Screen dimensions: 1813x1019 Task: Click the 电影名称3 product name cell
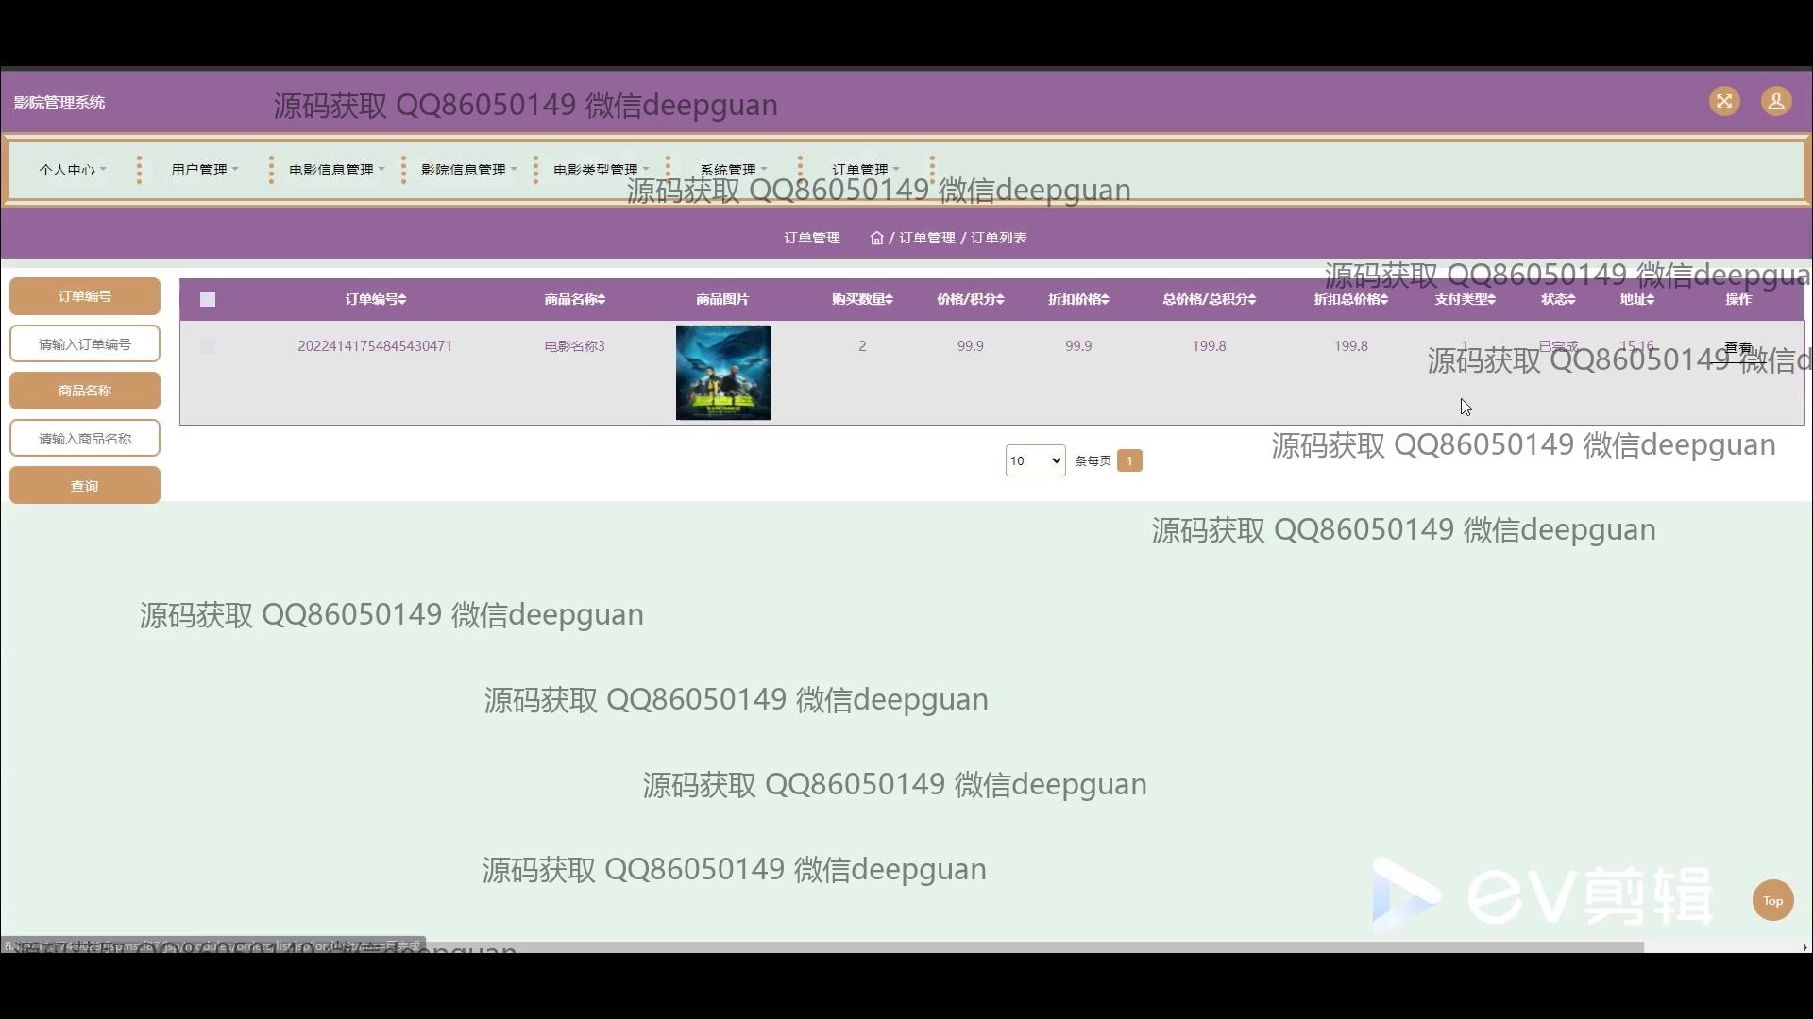tap(574, 346)
